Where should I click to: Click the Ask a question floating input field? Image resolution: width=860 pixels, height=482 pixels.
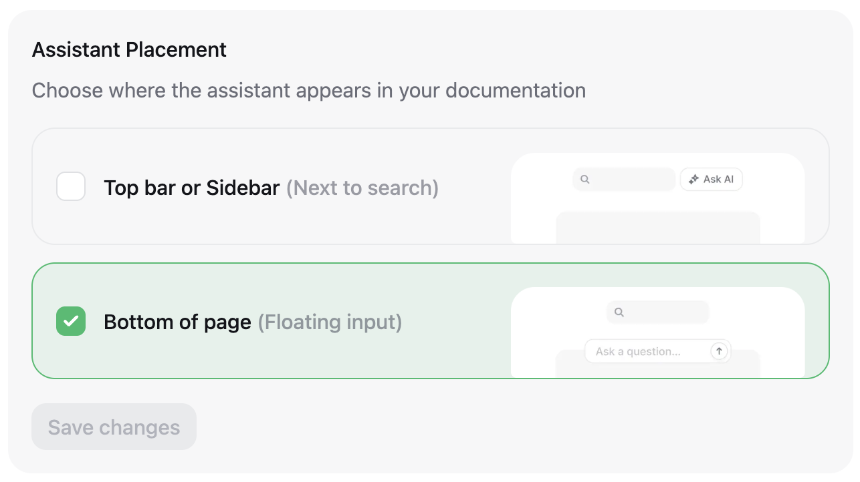642,350
